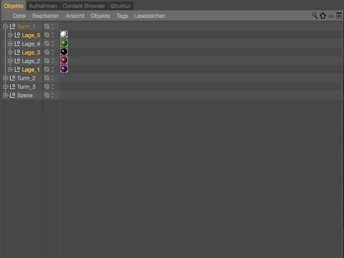Open the Tags menu
This screenshot has height=258, width=344.
click(122, 16)
